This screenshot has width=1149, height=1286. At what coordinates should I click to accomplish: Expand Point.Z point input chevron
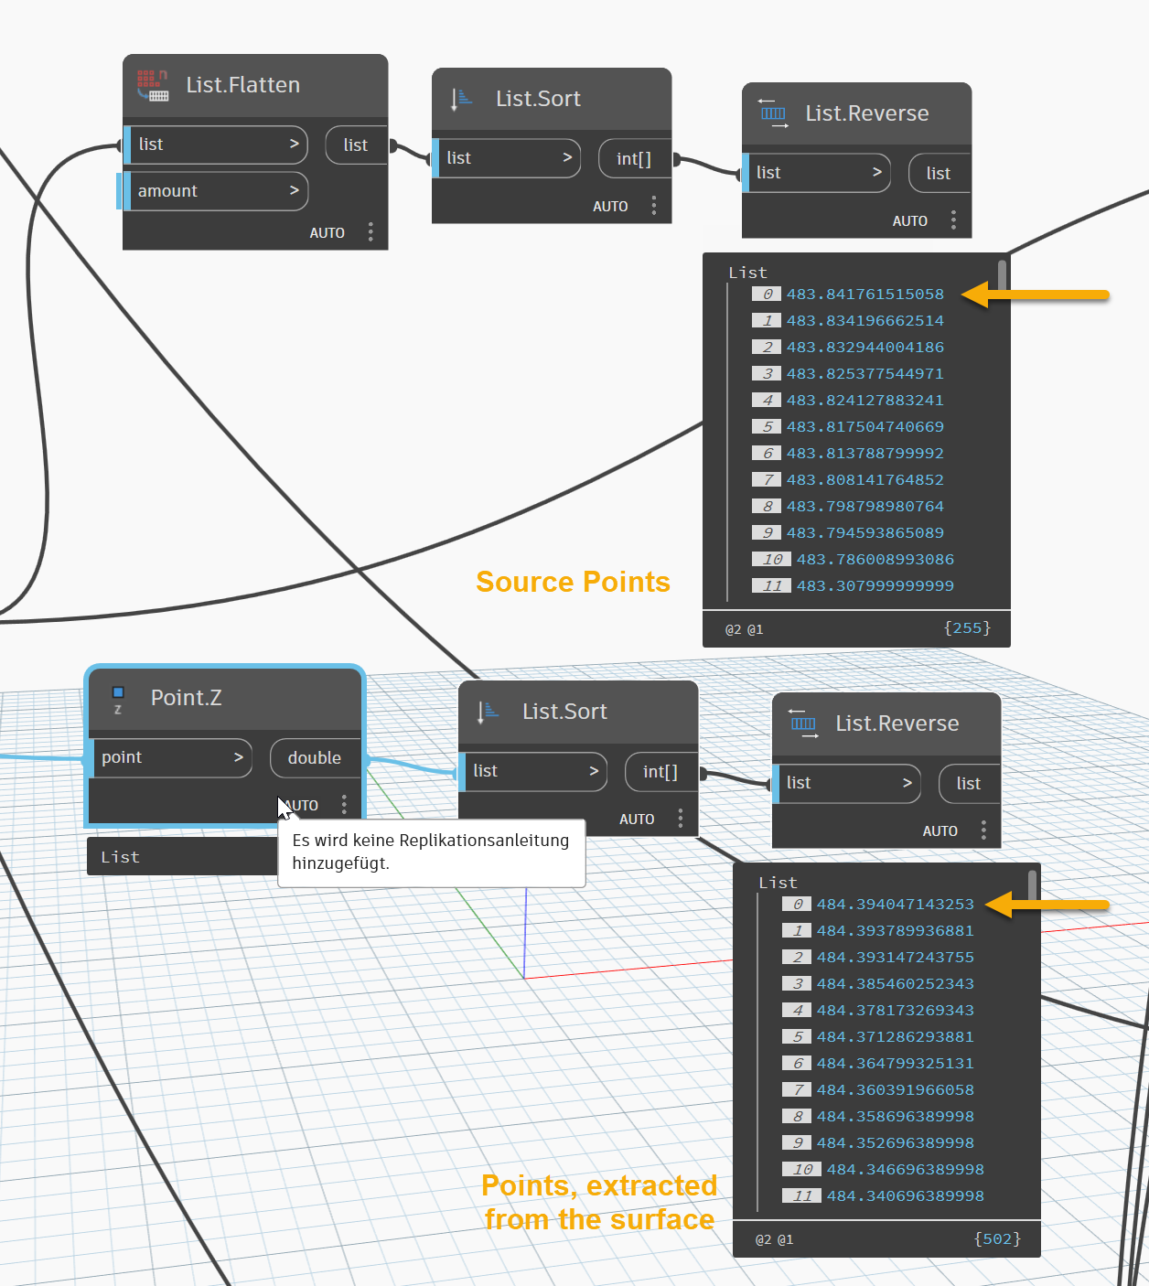tap(238, 756)
